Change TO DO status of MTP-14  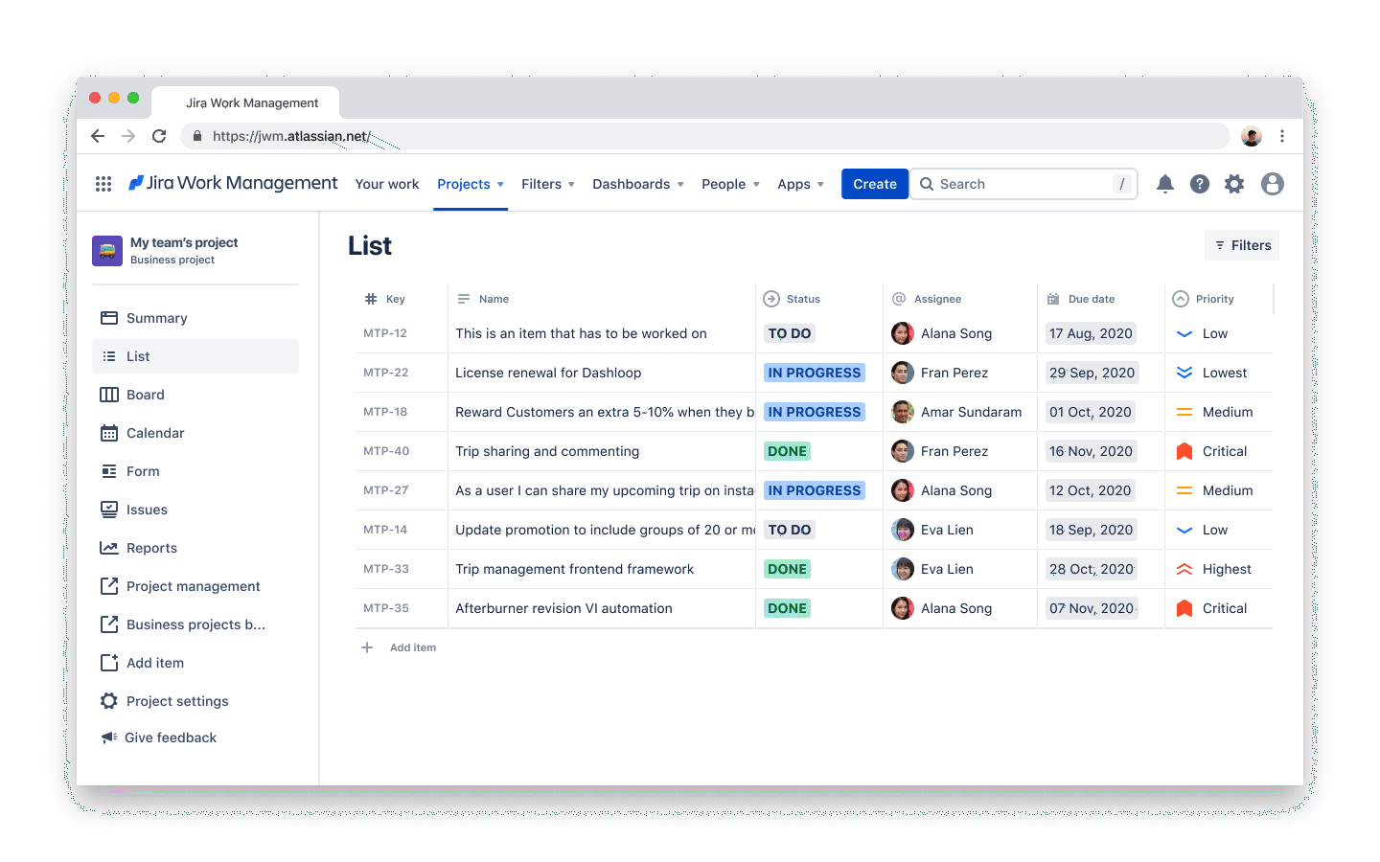point(790,530)
